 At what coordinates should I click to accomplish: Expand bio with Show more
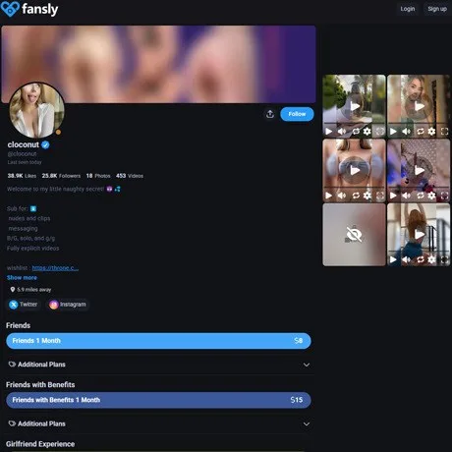click(22, 278)
